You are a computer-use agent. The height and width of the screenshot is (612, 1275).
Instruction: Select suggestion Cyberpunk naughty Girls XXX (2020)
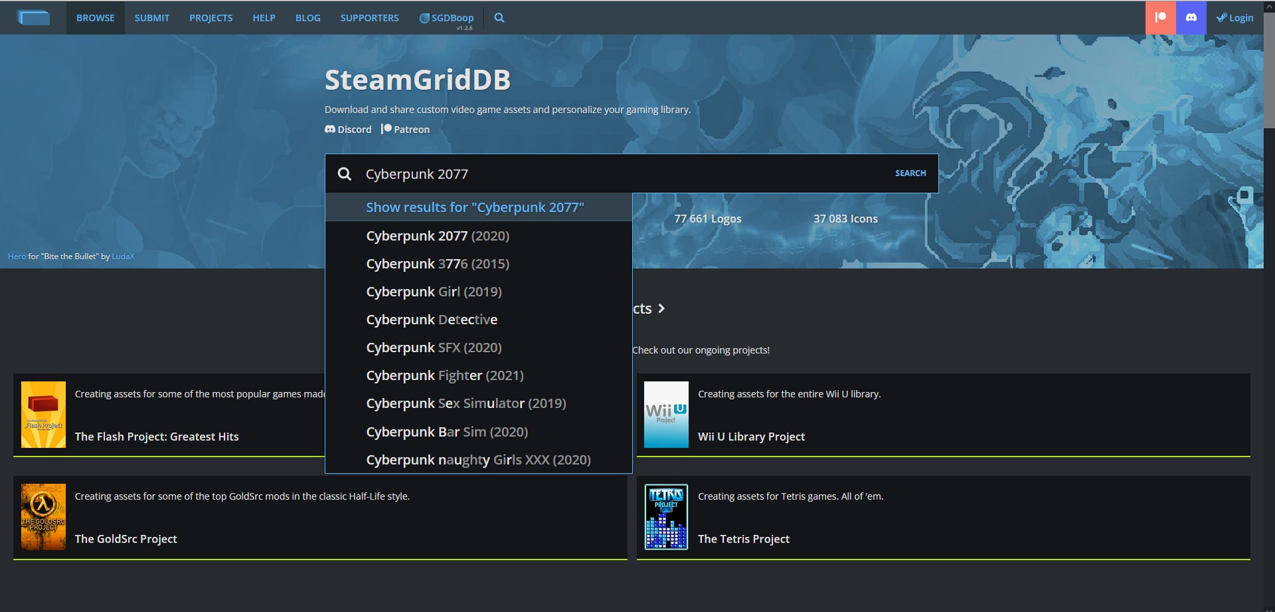click(479, 460)
